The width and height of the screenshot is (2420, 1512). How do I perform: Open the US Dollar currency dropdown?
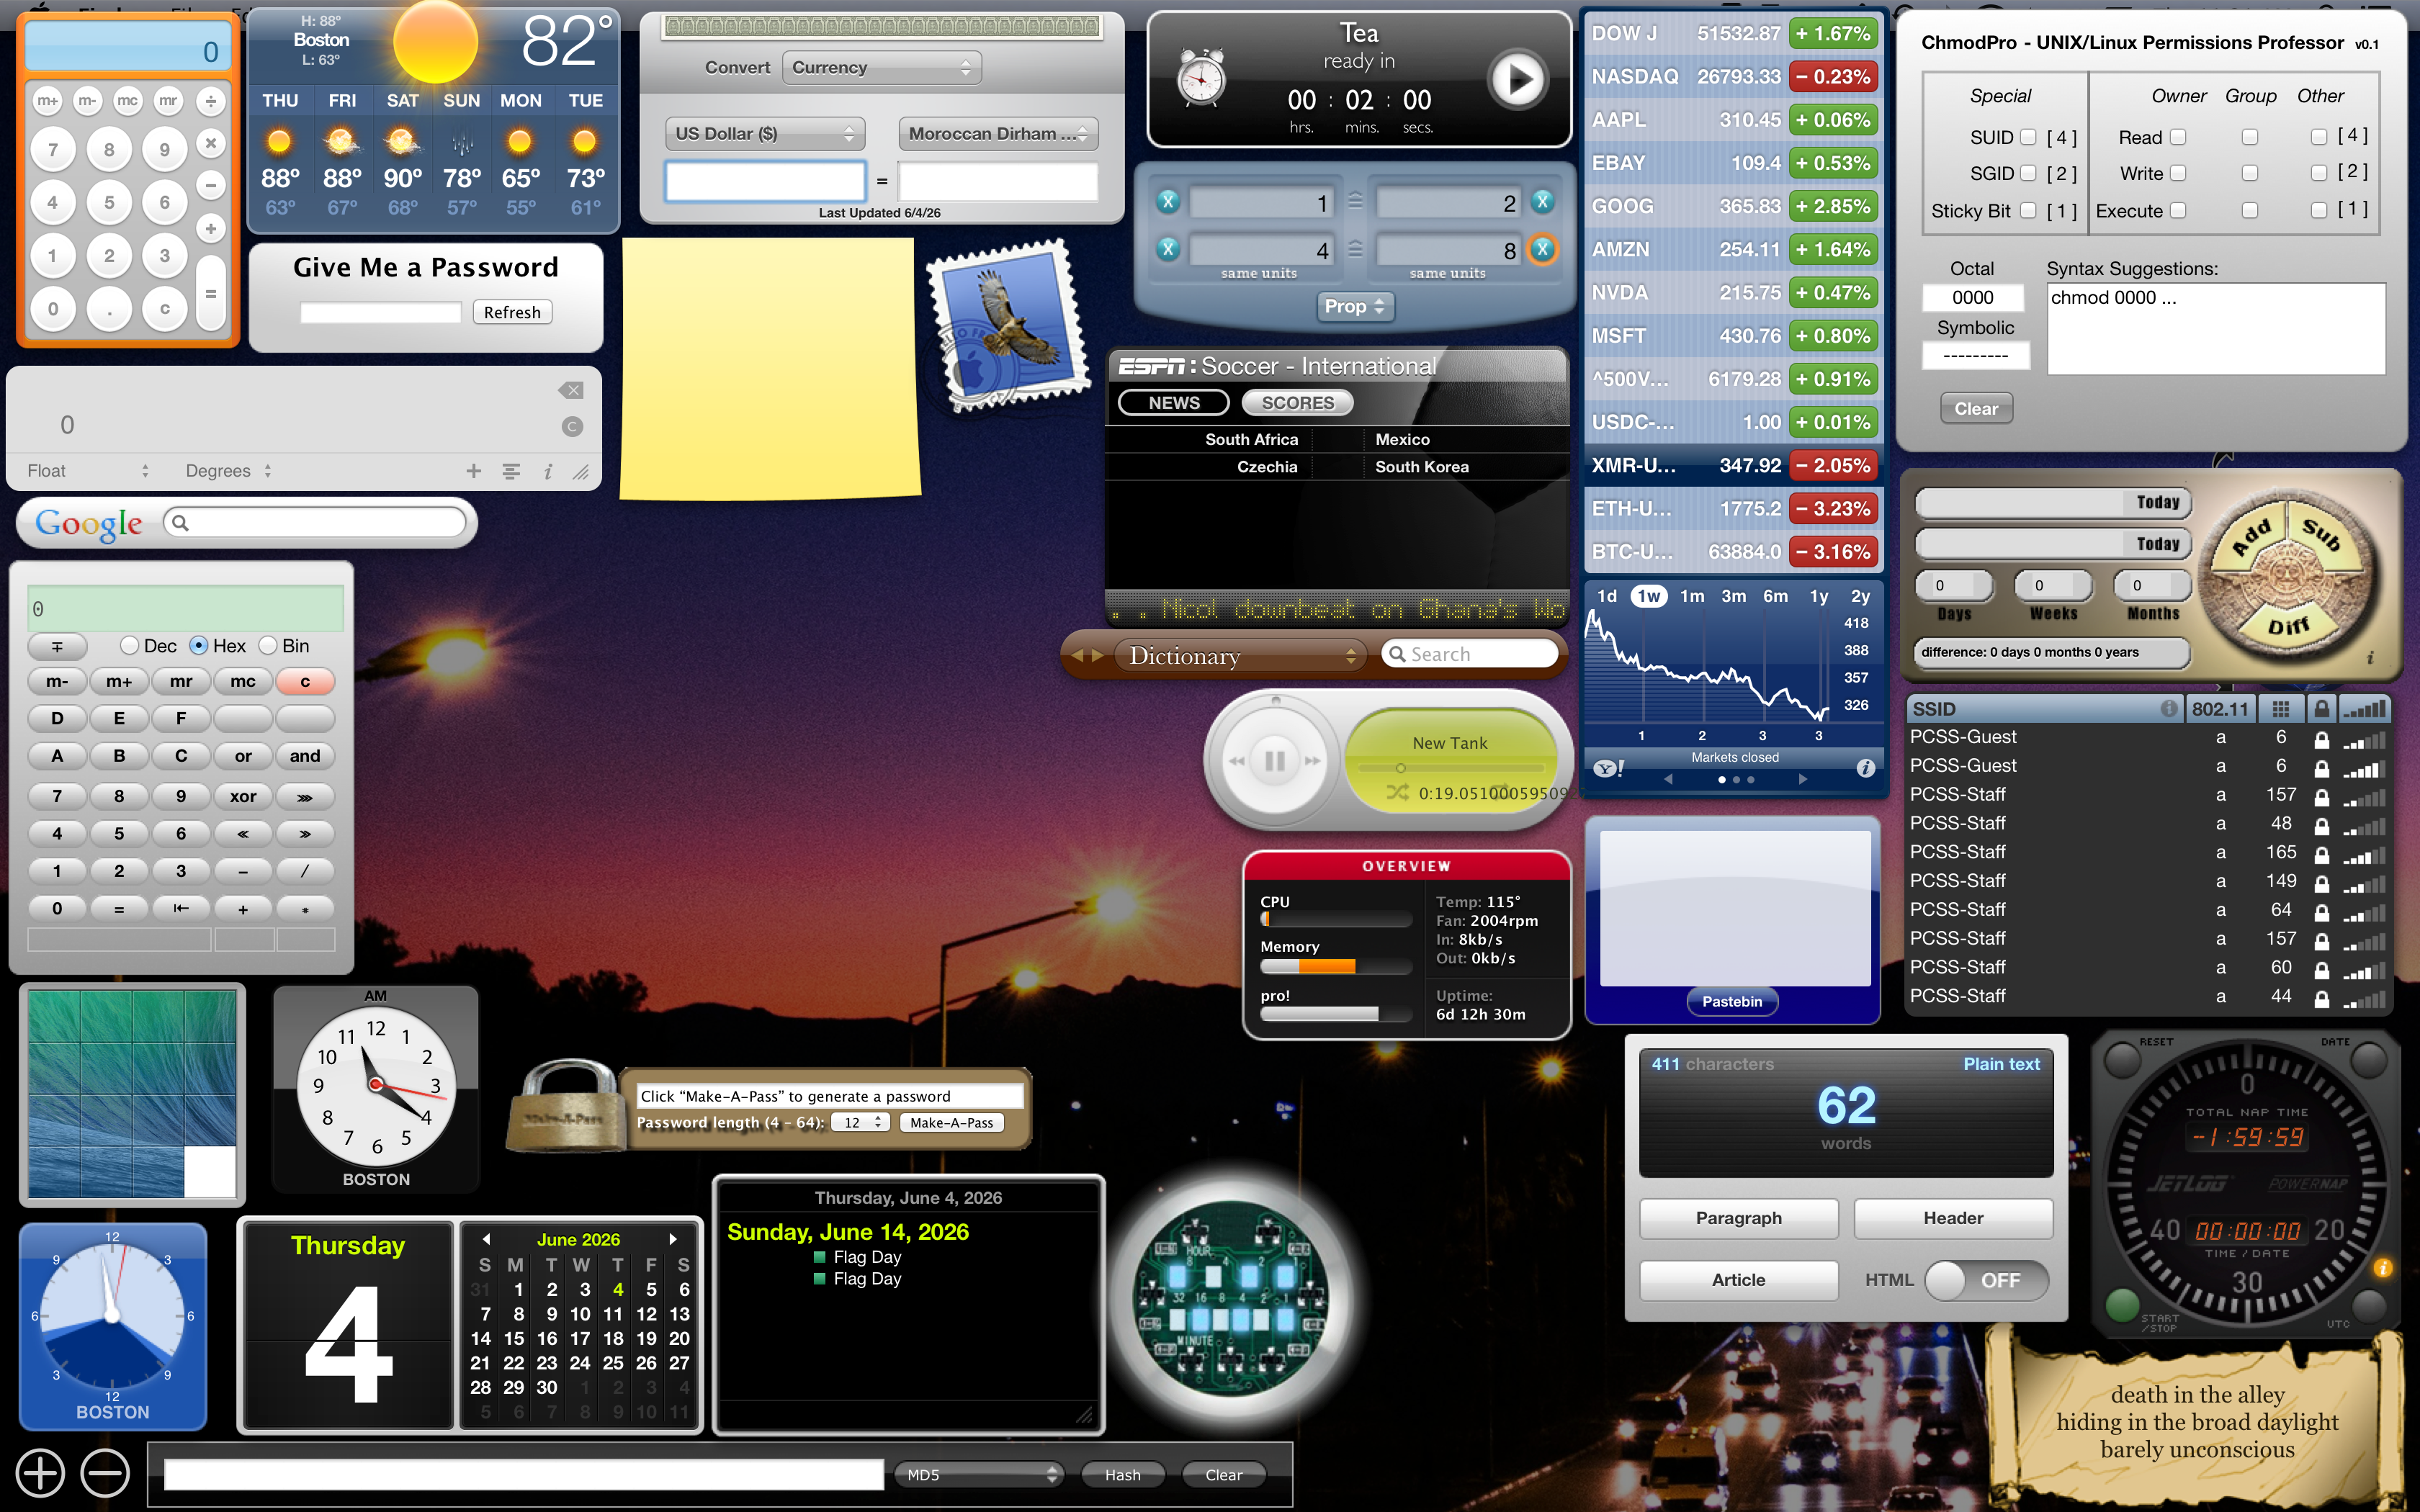(x=764, y=133)
